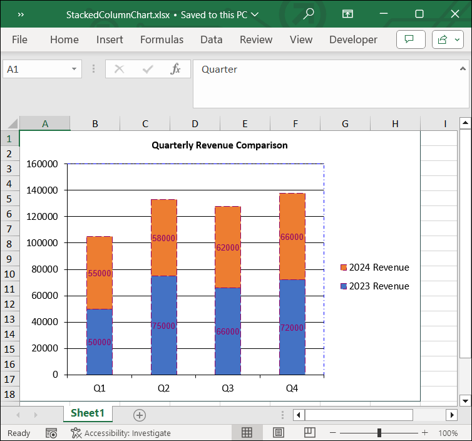The image size is (472, 441).
Task: Switch to Normal view icon
Action: [x=247, y=433]
